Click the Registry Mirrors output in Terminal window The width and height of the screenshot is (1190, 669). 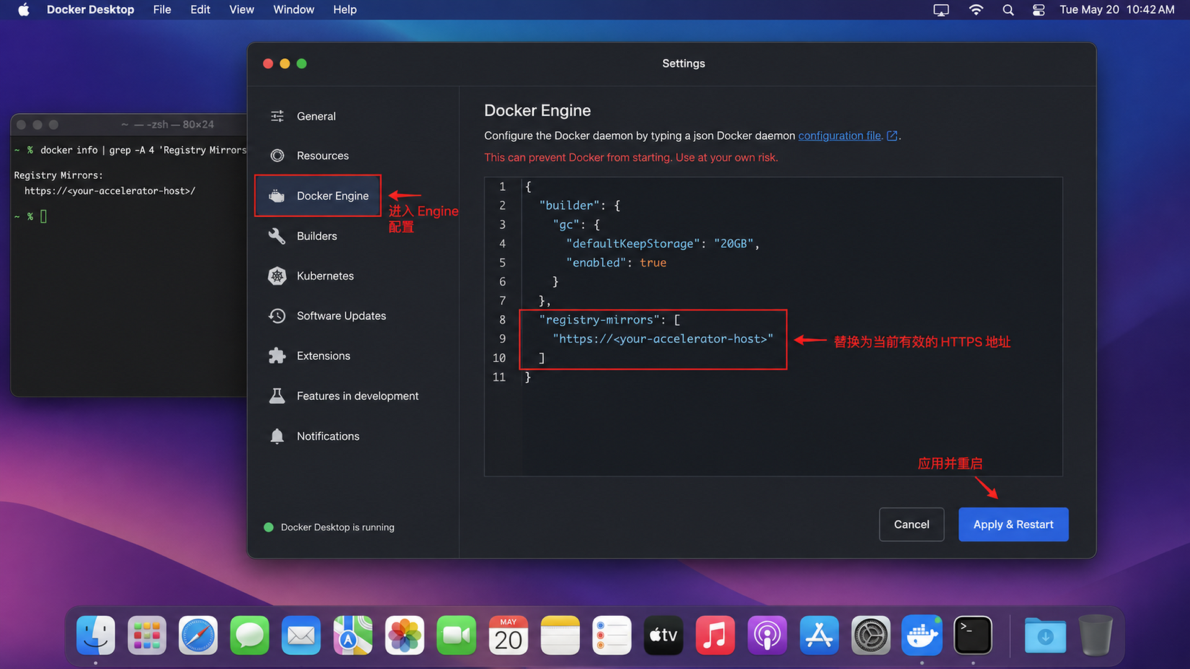[104, 183]
